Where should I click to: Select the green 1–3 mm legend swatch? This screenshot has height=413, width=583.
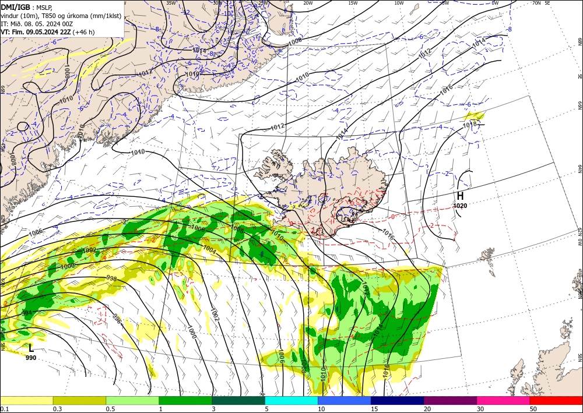click(x=185, y=400)
